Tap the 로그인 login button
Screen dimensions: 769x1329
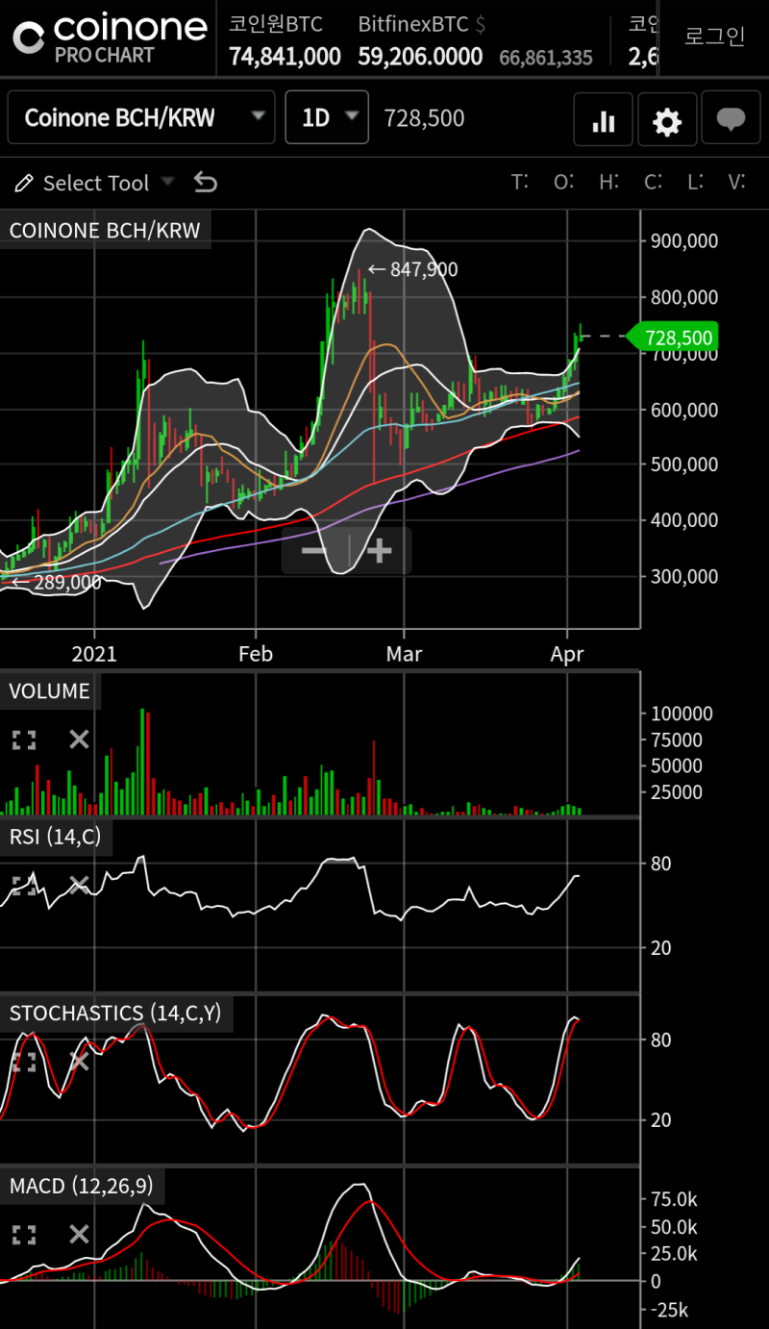[x=715, y=37]
